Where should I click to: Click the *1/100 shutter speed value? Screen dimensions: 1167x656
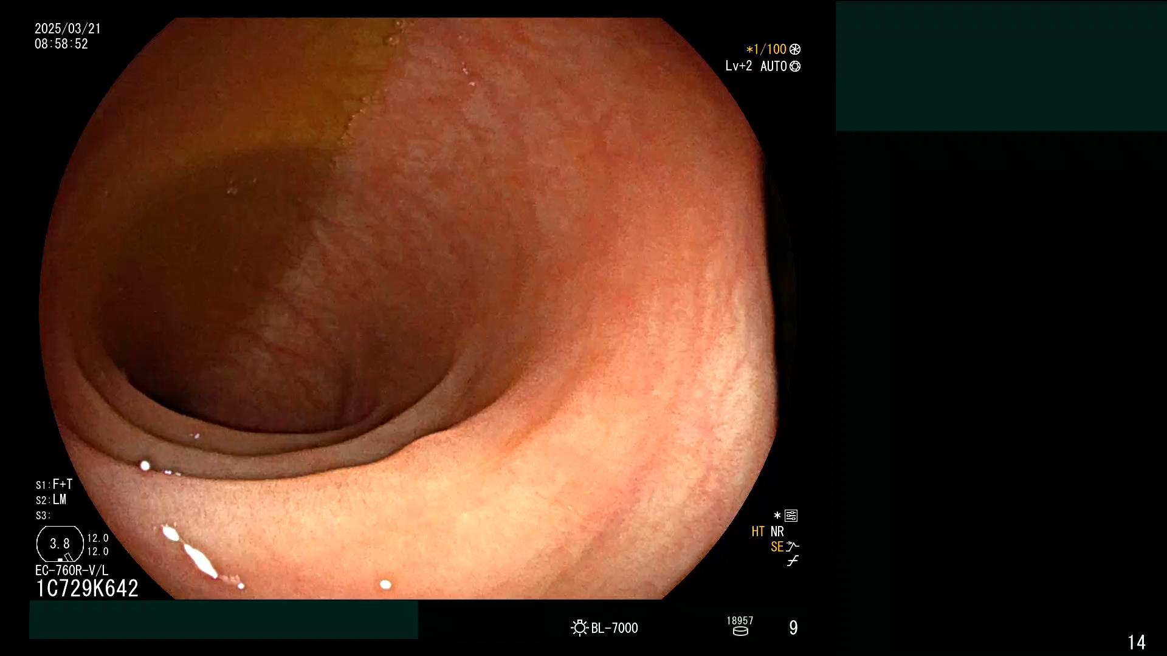coord(766,49)
